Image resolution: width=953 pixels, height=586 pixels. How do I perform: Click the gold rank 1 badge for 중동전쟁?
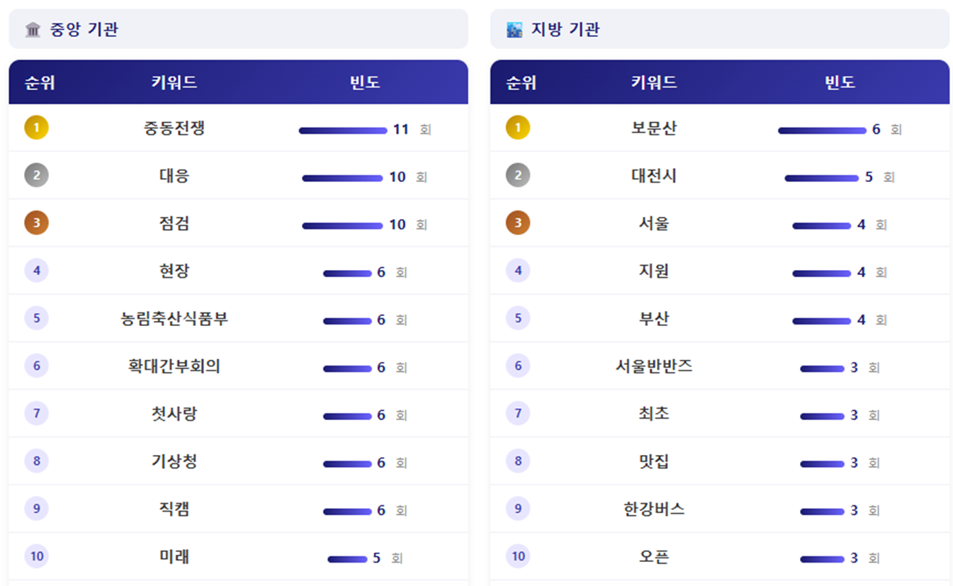36,128
